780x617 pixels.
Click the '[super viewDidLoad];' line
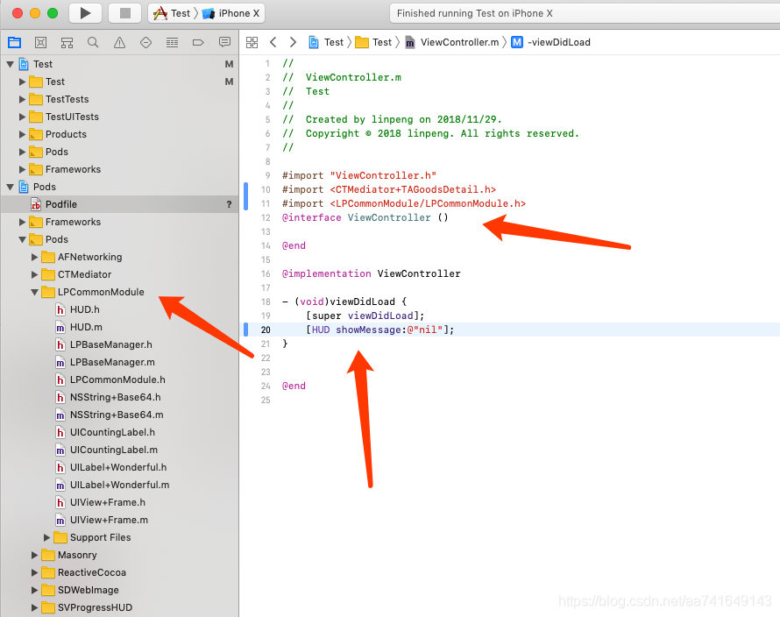tap(365, 316)
